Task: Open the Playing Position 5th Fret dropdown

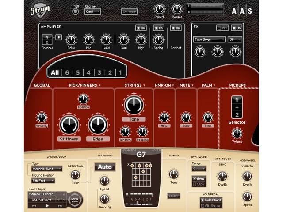Action: 43,181
